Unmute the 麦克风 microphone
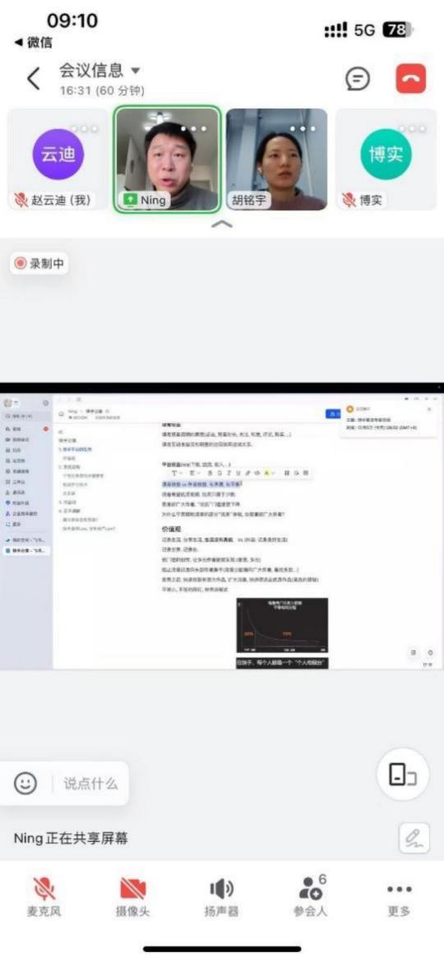Viewport: 444px width, 961px height. coord(44,897)
